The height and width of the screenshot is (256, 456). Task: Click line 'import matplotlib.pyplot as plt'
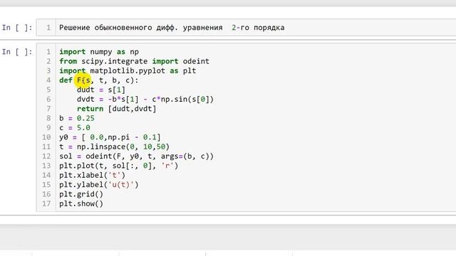[128, 71]
